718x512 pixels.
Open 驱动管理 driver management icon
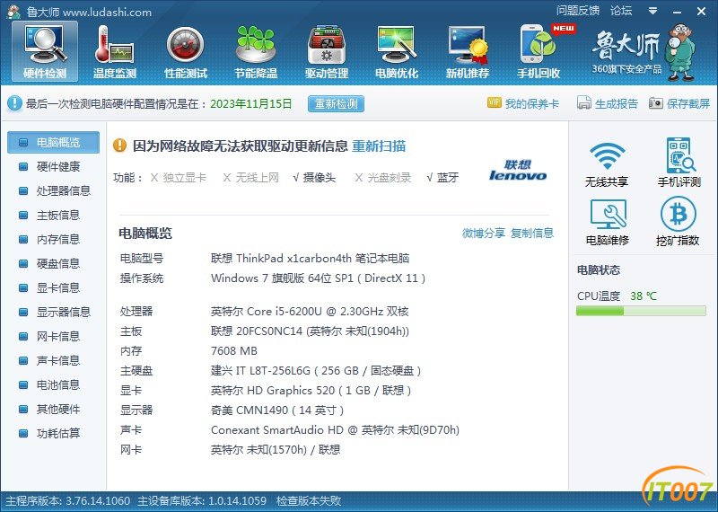[x=327, y=51]
